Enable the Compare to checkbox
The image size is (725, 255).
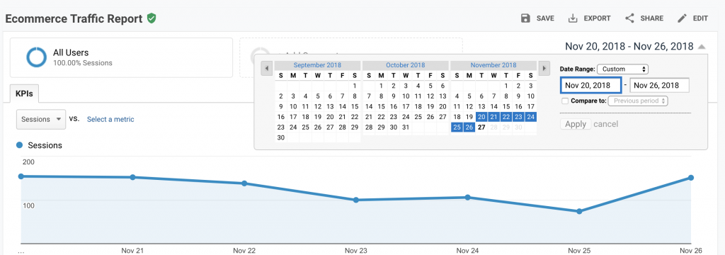pyautogui.click(x=564, y=101)
